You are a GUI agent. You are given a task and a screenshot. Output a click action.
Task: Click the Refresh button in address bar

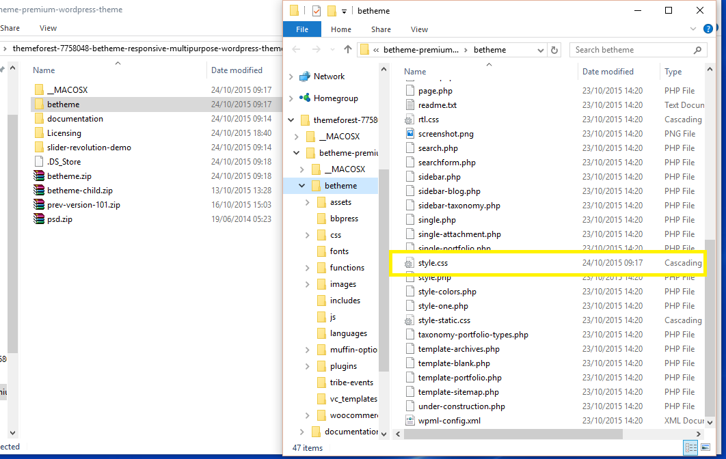tap(554, 49)
